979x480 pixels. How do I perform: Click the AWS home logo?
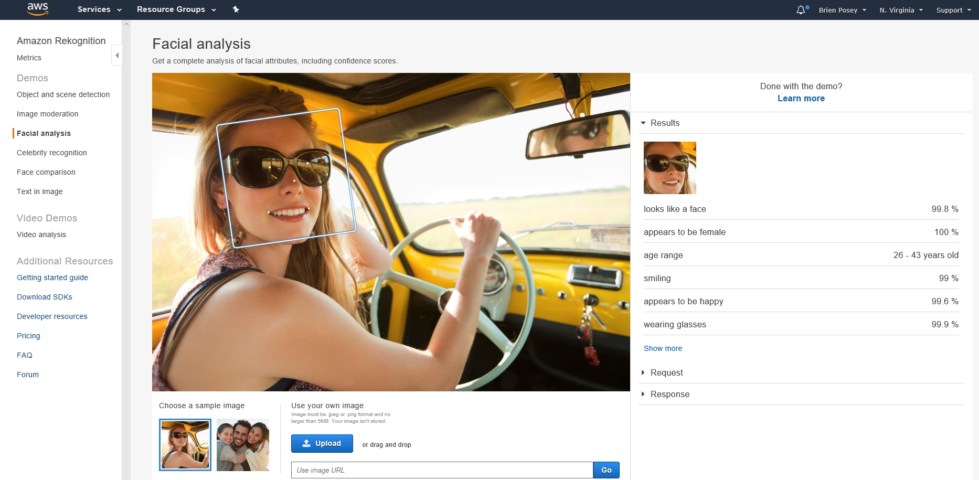[36, 9]
